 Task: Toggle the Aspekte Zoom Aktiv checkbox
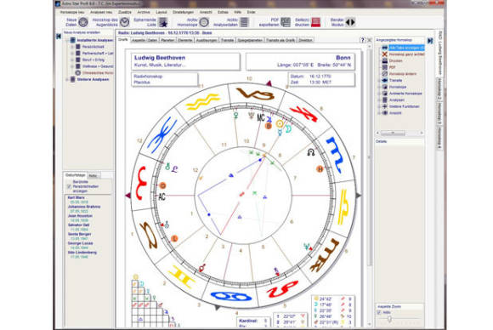coord(379,312)
